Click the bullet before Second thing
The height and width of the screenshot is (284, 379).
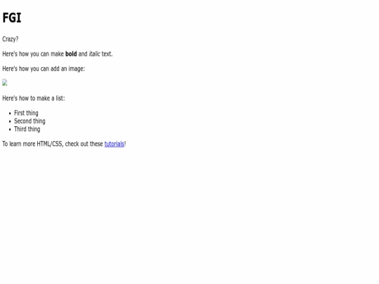pos(10,121)
